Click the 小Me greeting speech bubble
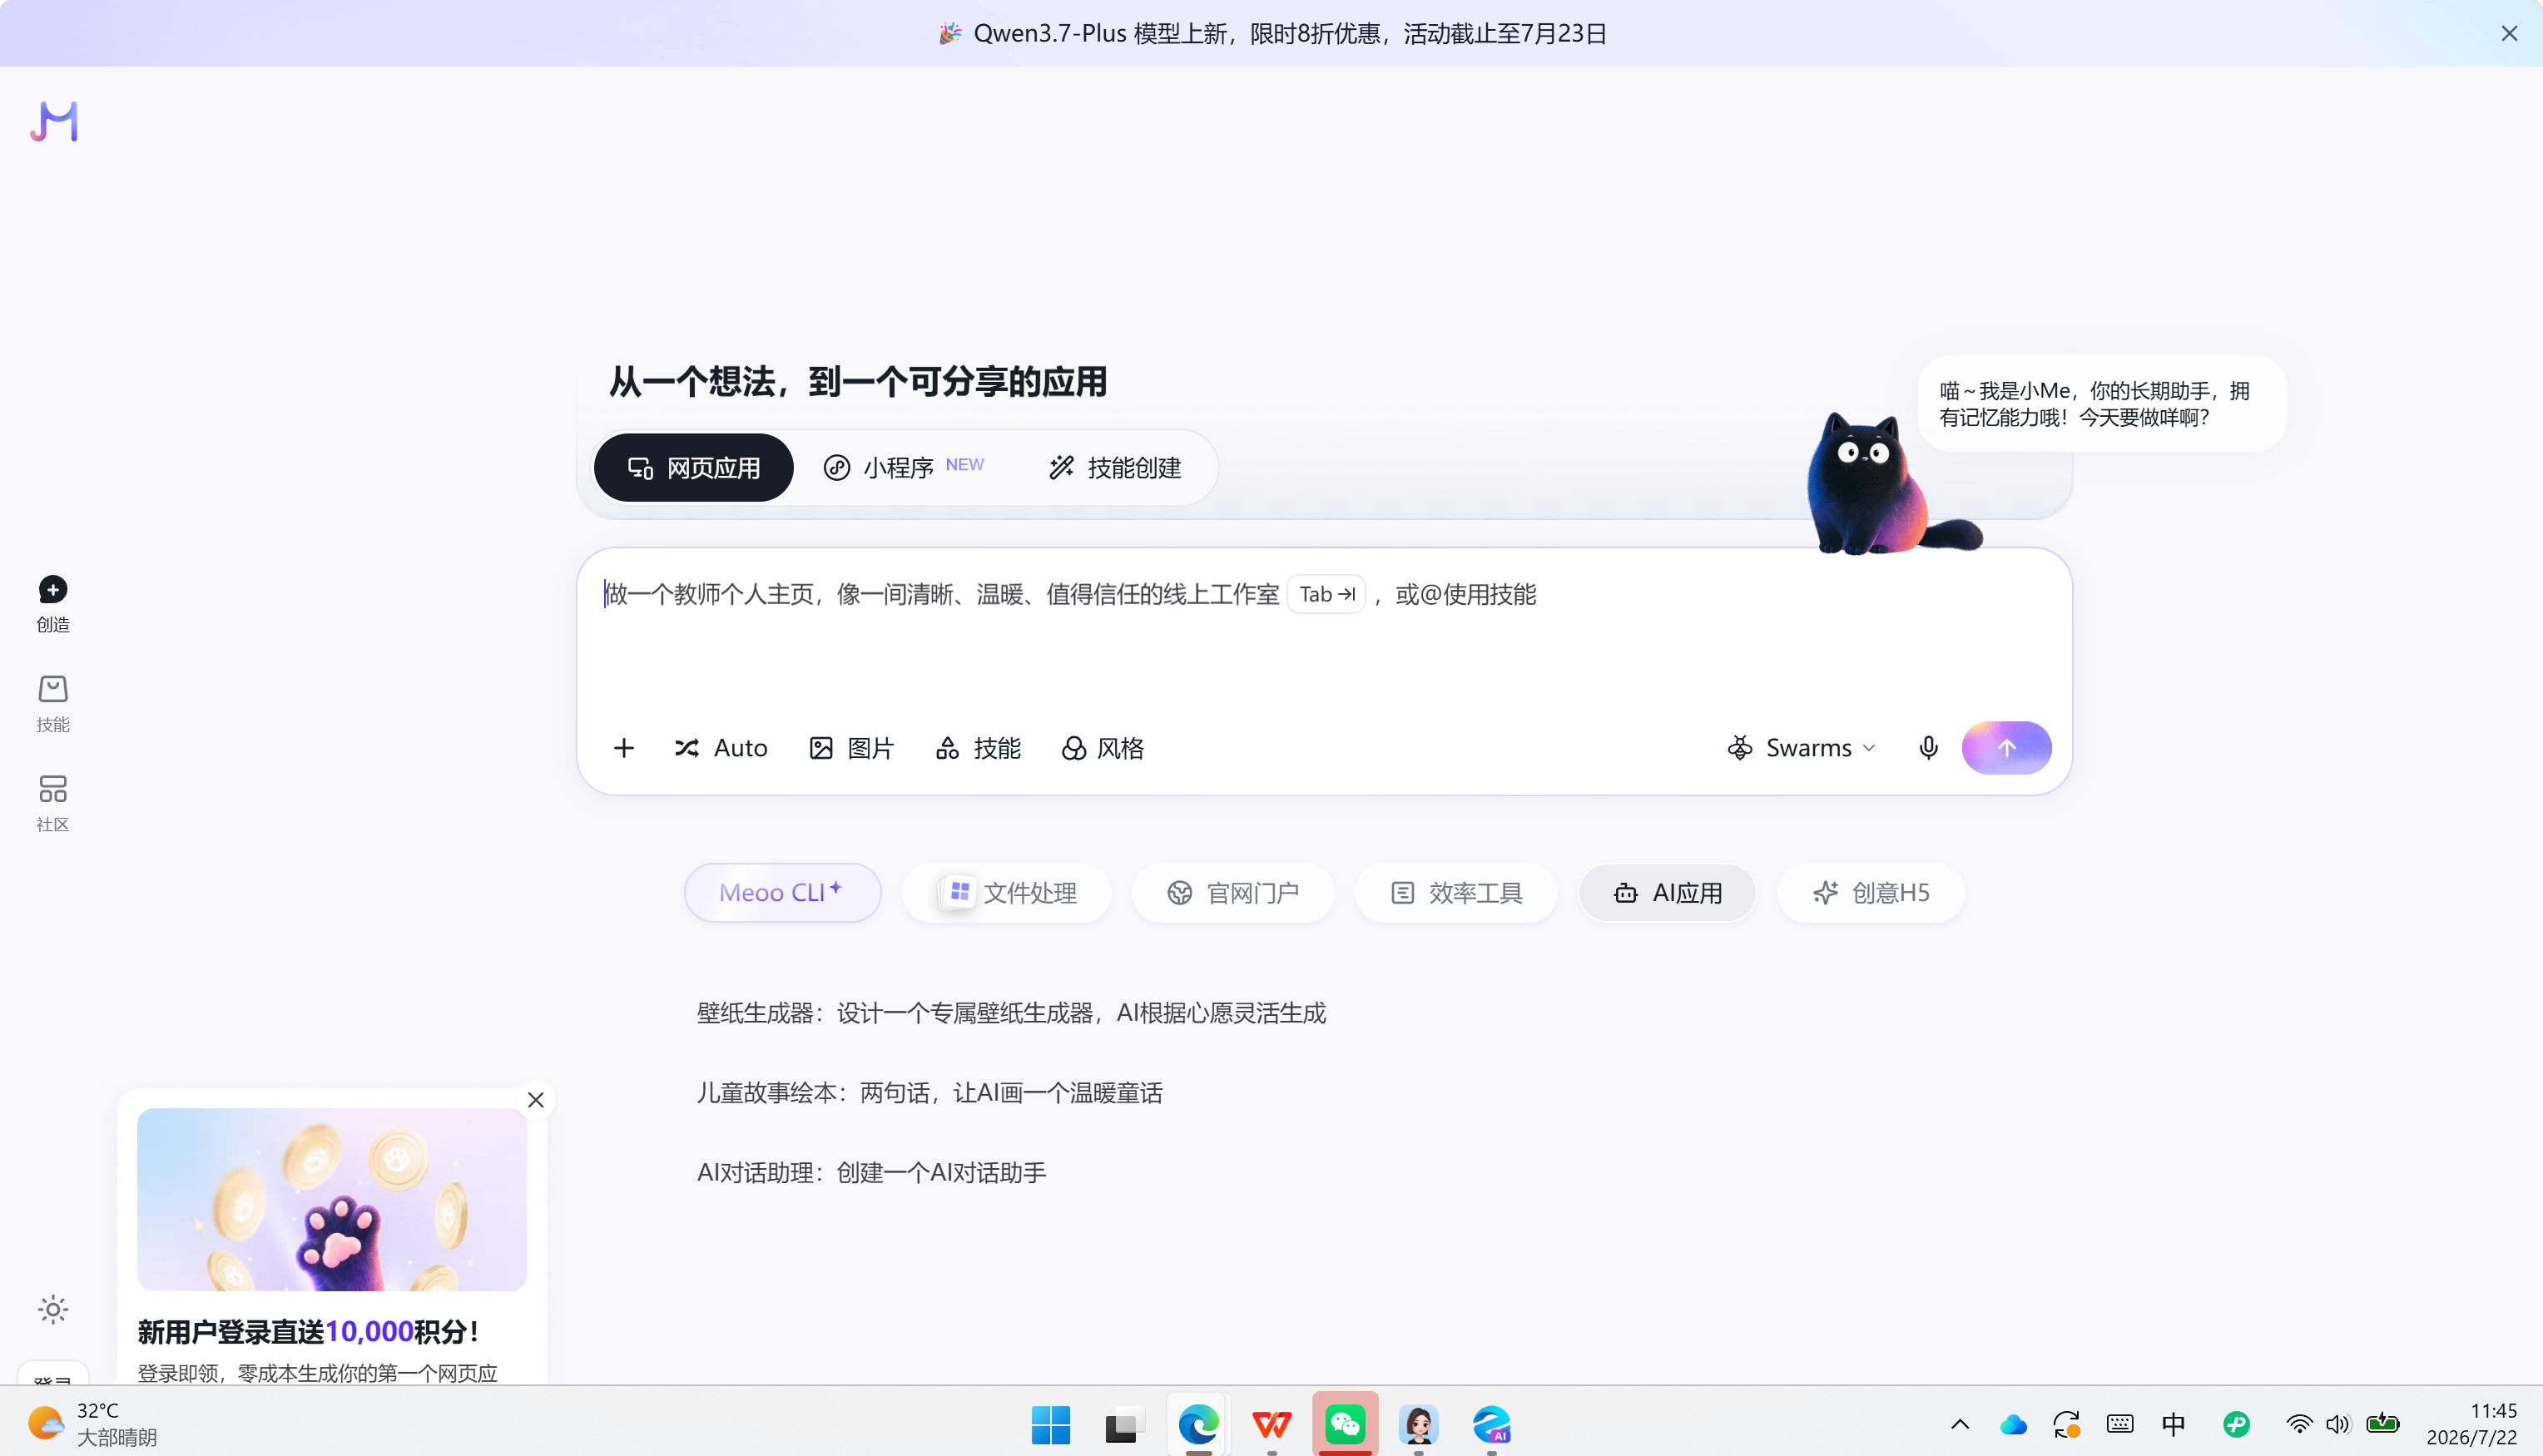This screenshot has width=2543, height=1456. tap(2102, 404)
